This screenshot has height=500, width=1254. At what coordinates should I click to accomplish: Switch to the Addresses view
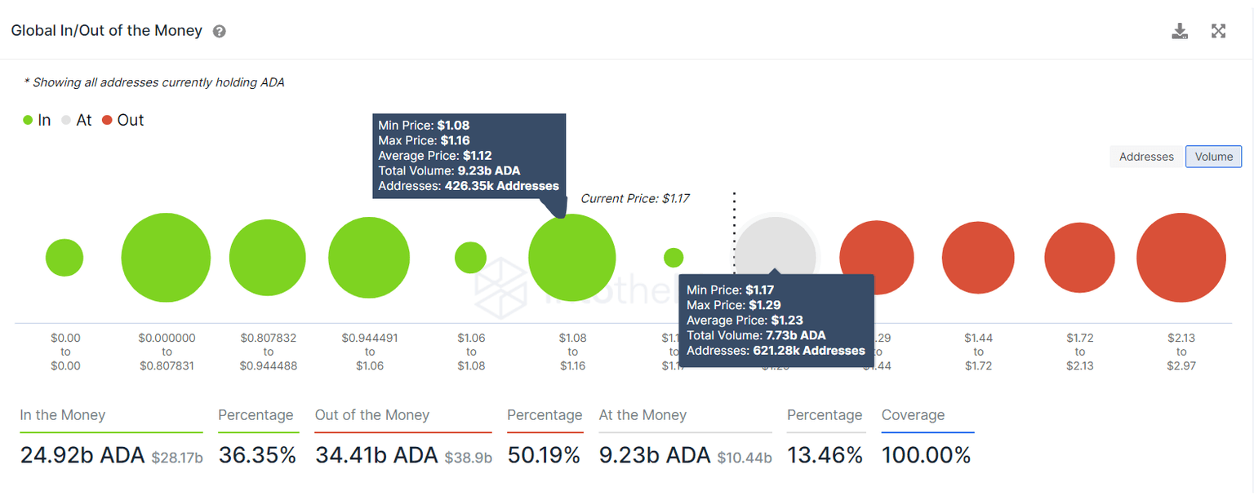point(1146,157)
